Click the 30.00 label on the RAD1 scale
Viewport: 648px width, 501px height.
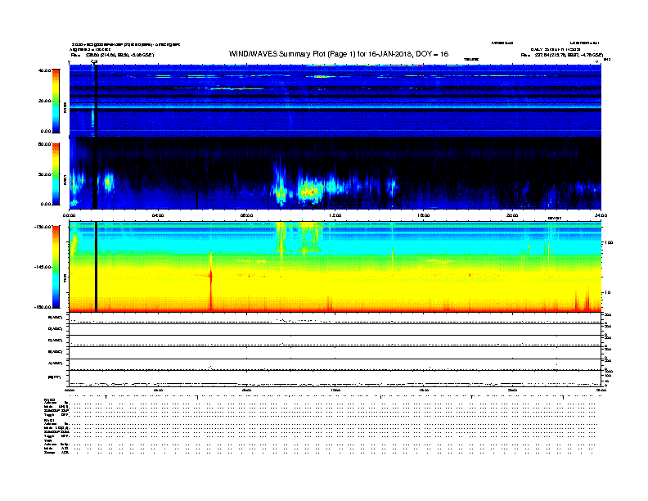point(45,174)
